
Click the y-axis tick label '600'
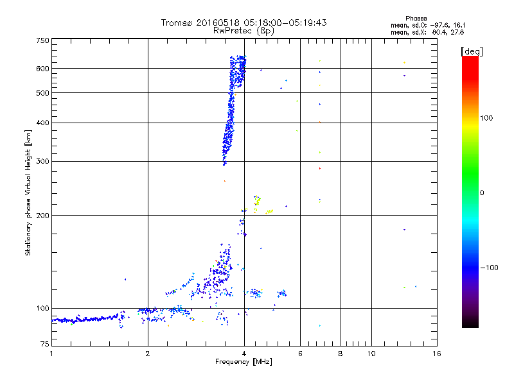[x=43, y=69]
